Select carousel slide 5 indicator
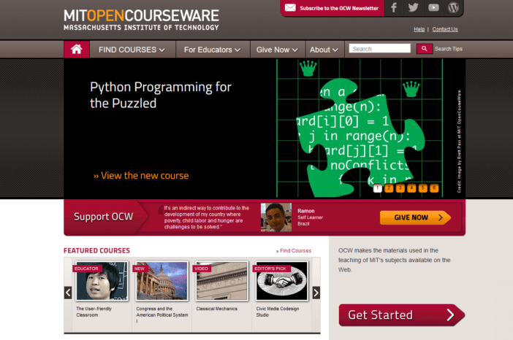Viewport: 513px width, 340px height. (422, 188)
